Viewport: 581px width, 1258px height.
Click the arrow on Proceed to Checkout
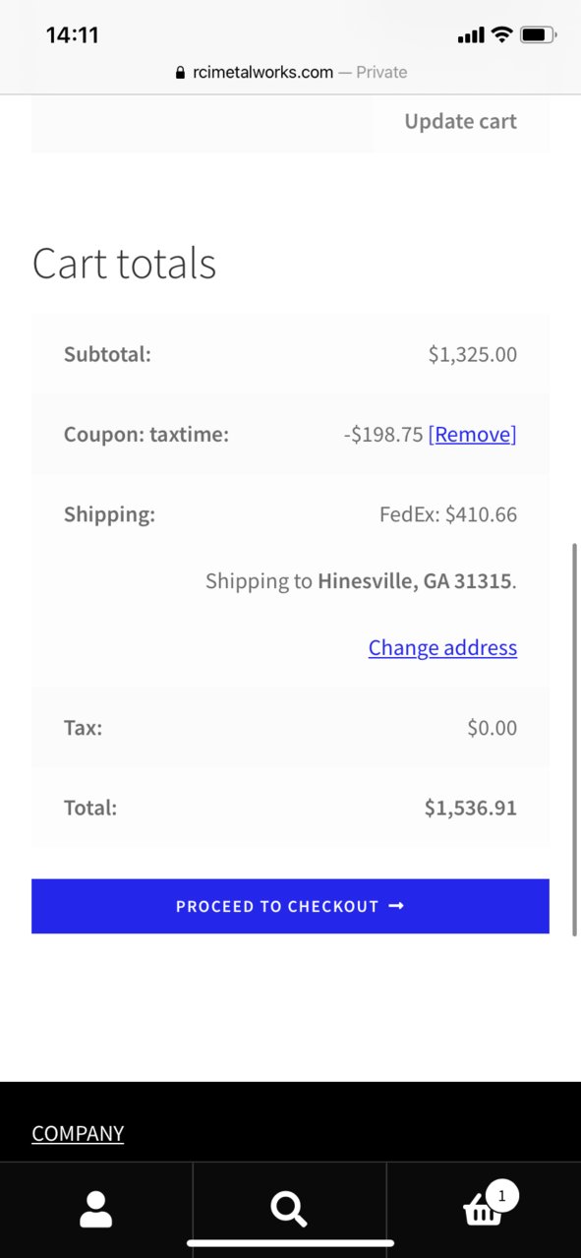[397, 906]
